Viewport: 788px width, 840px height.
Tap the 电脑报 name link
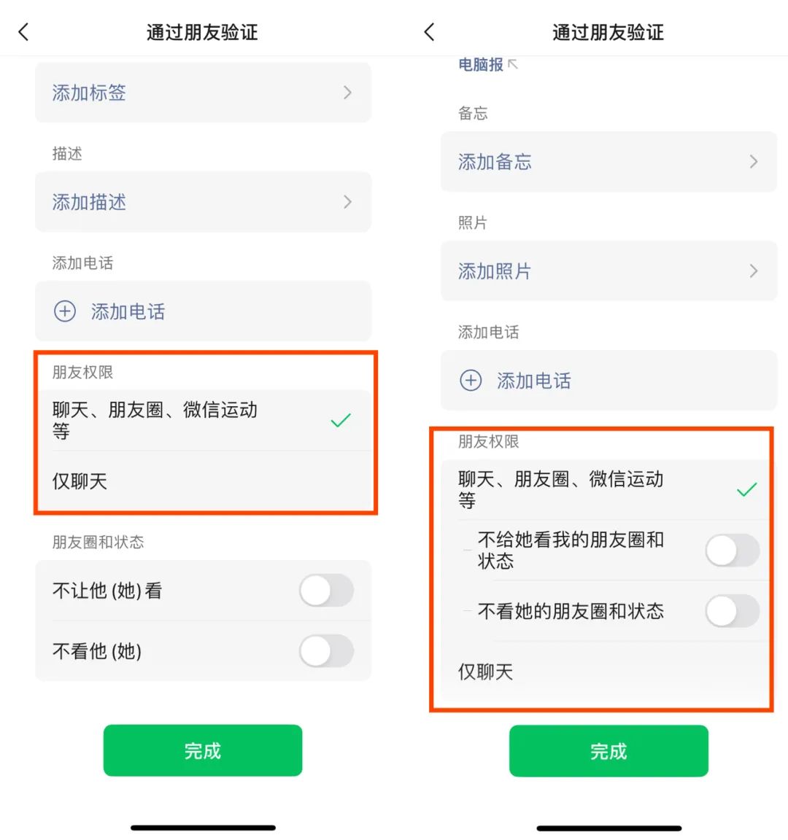point(481,65)
